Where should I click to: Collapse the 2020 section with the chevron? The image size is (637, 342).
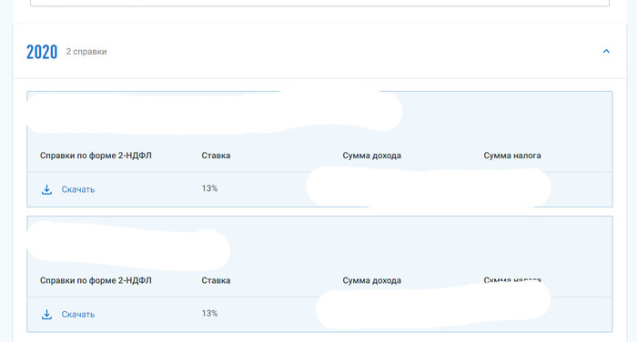pyautogui.click(x=606, y=51)
